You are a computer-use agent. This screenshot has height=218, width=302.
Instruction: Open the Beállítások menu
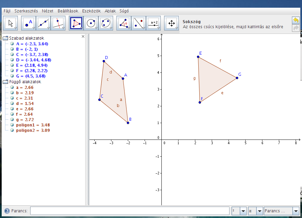click(x=68, y=11)
